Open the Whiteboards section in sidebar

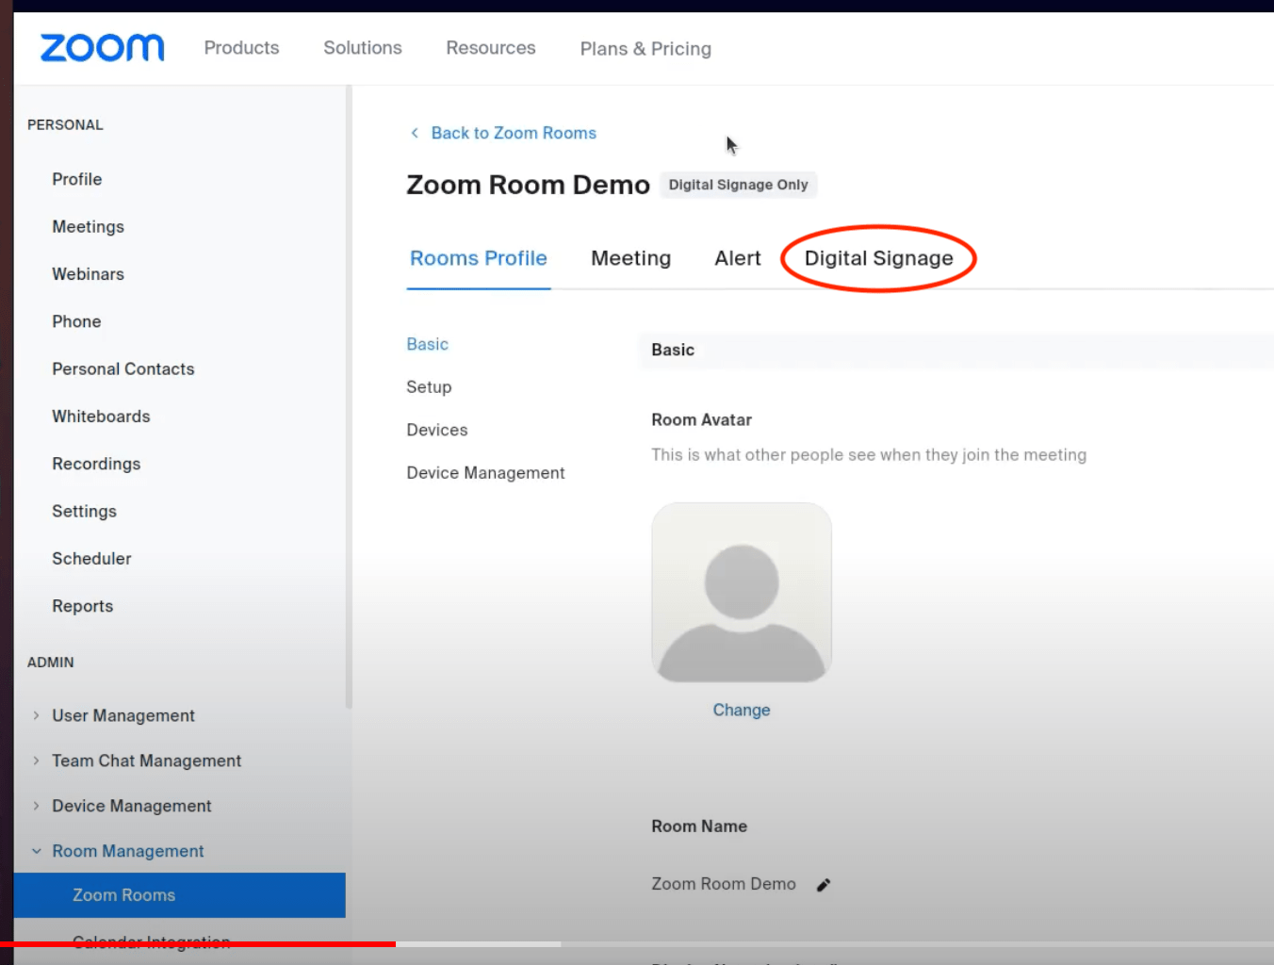coord(101,416)
